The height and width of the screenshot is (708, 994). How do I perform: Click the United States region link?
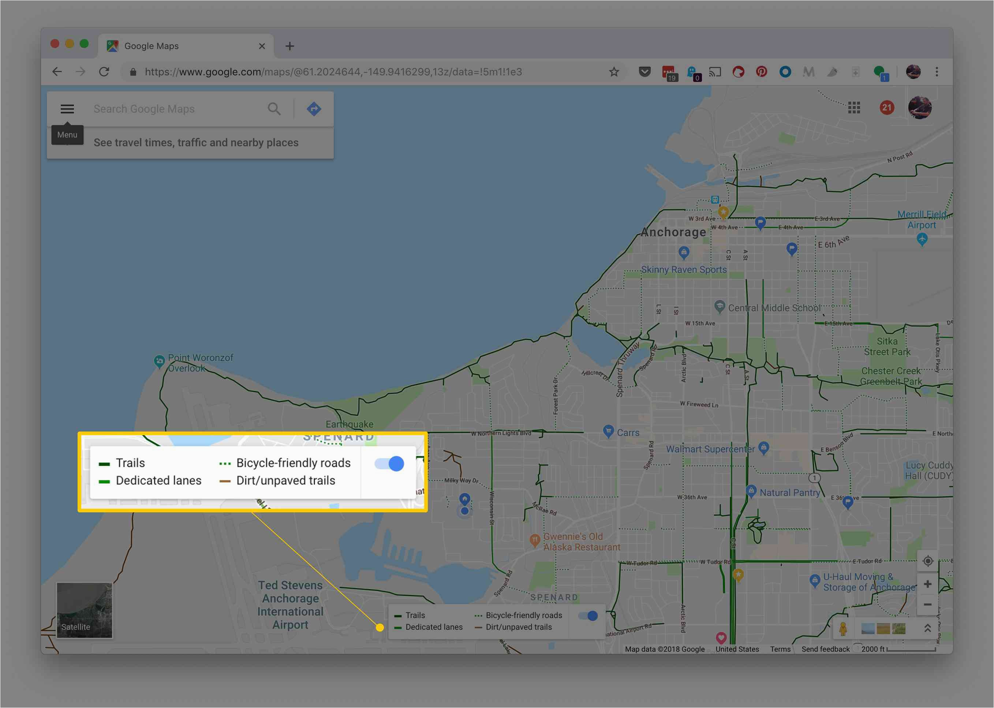pyautogui.click(x=737, y=649)
